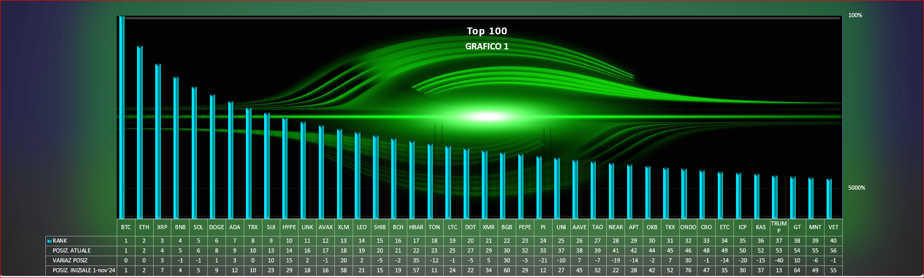Select the BCH column header
This screenshot has width=924, height=278.
[x=398, y=228]
